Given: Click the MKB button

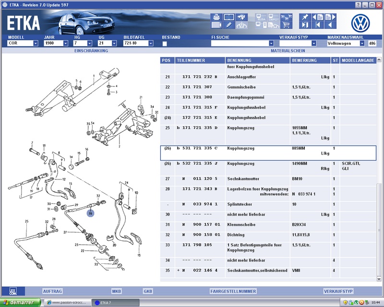Looking at the screenshot, I should pyautogui.click(x=116, y=291).
